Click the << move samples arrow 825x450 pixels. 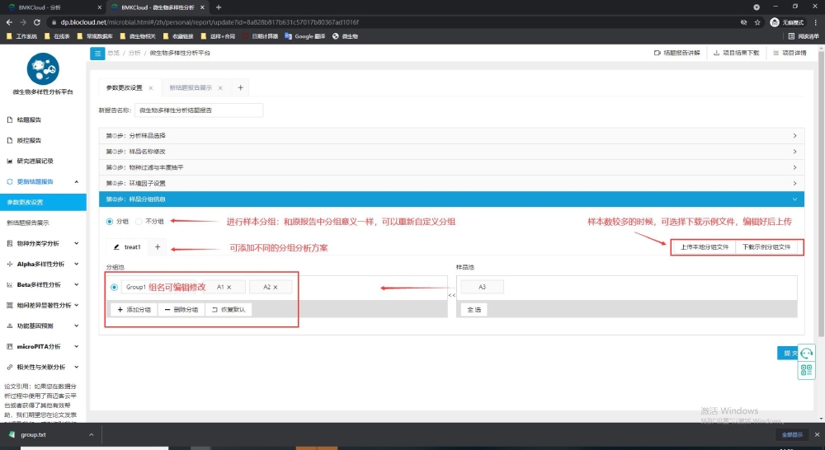[x=451, y=294]
